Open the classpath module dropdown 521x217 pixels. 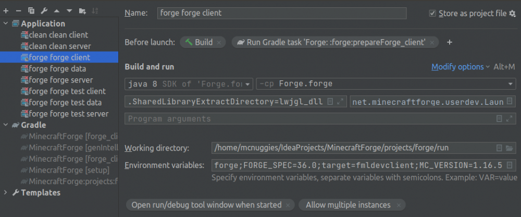point(510,84)
